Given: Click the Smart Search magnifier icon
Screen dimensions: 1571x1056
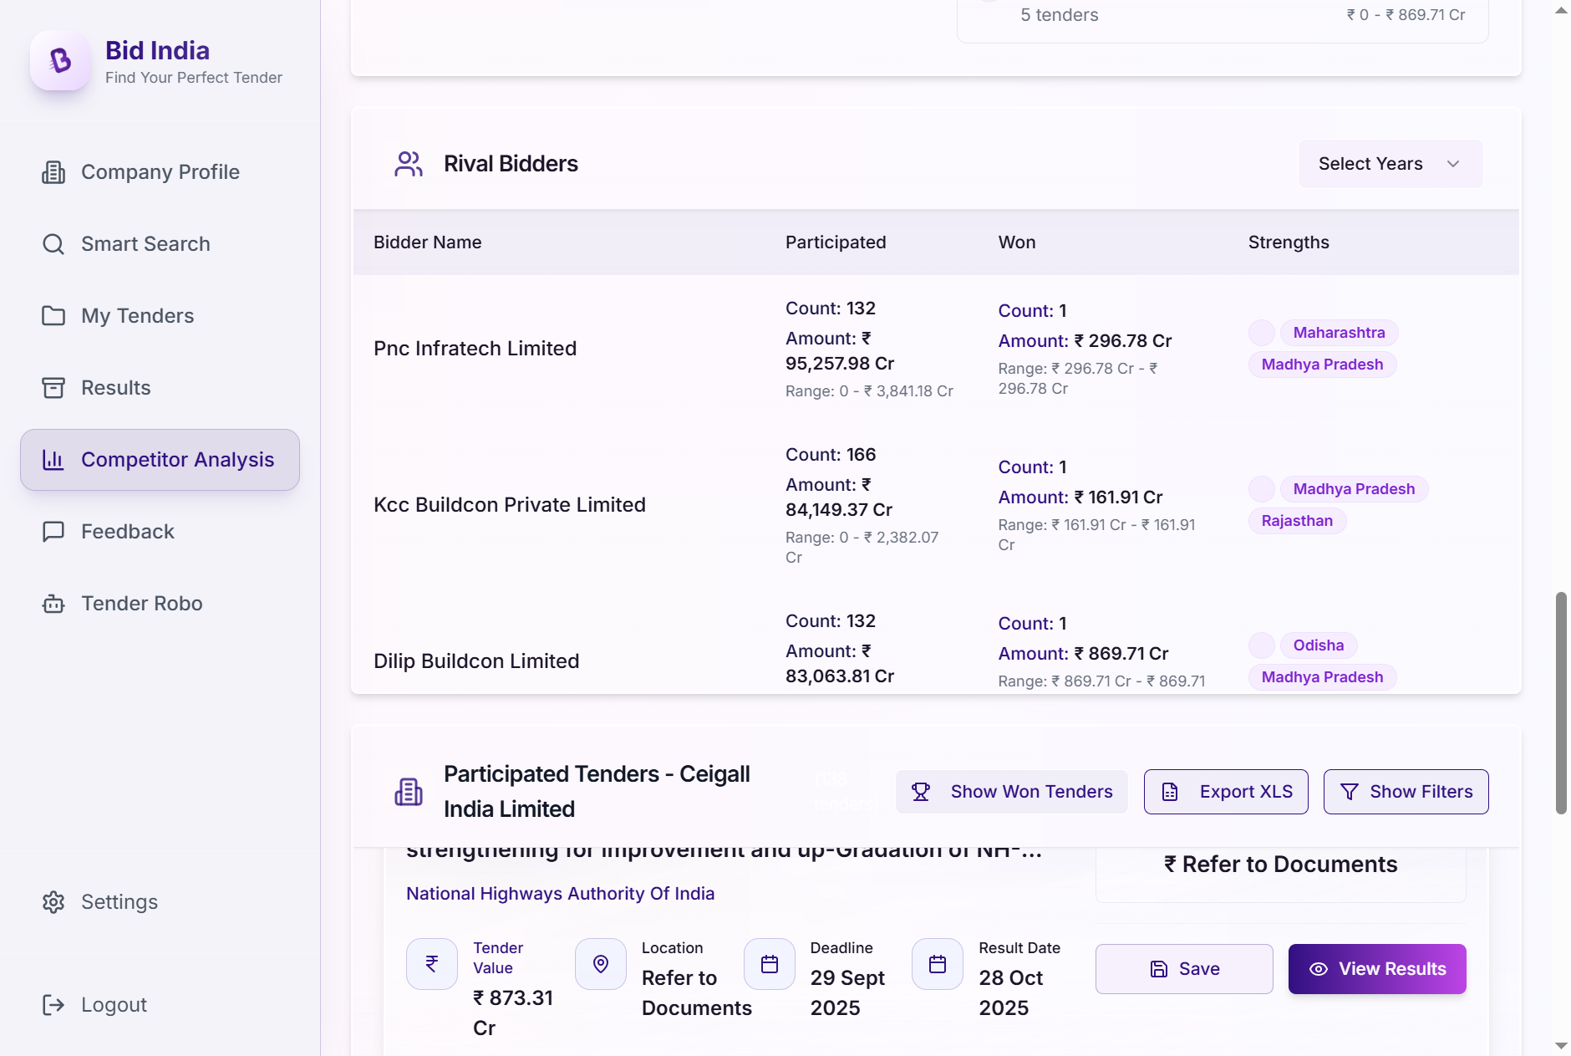Looking at the screenshot, I should click(x=53, y=244).
